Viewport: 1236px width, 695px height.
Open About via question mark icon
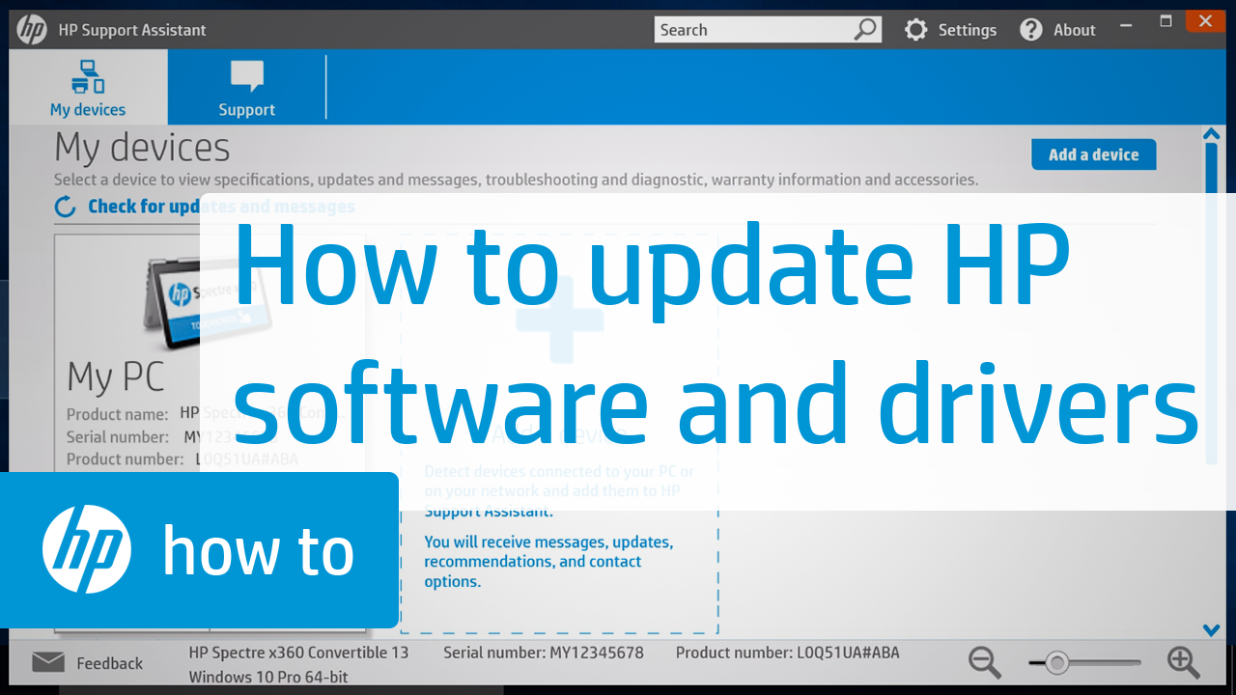pyautogui.click(x=1031, y=30)
